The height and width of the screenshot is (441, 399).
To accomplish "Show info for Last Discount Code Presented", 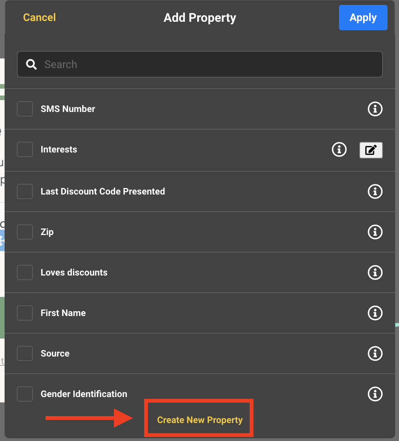I will pos(375,191).
